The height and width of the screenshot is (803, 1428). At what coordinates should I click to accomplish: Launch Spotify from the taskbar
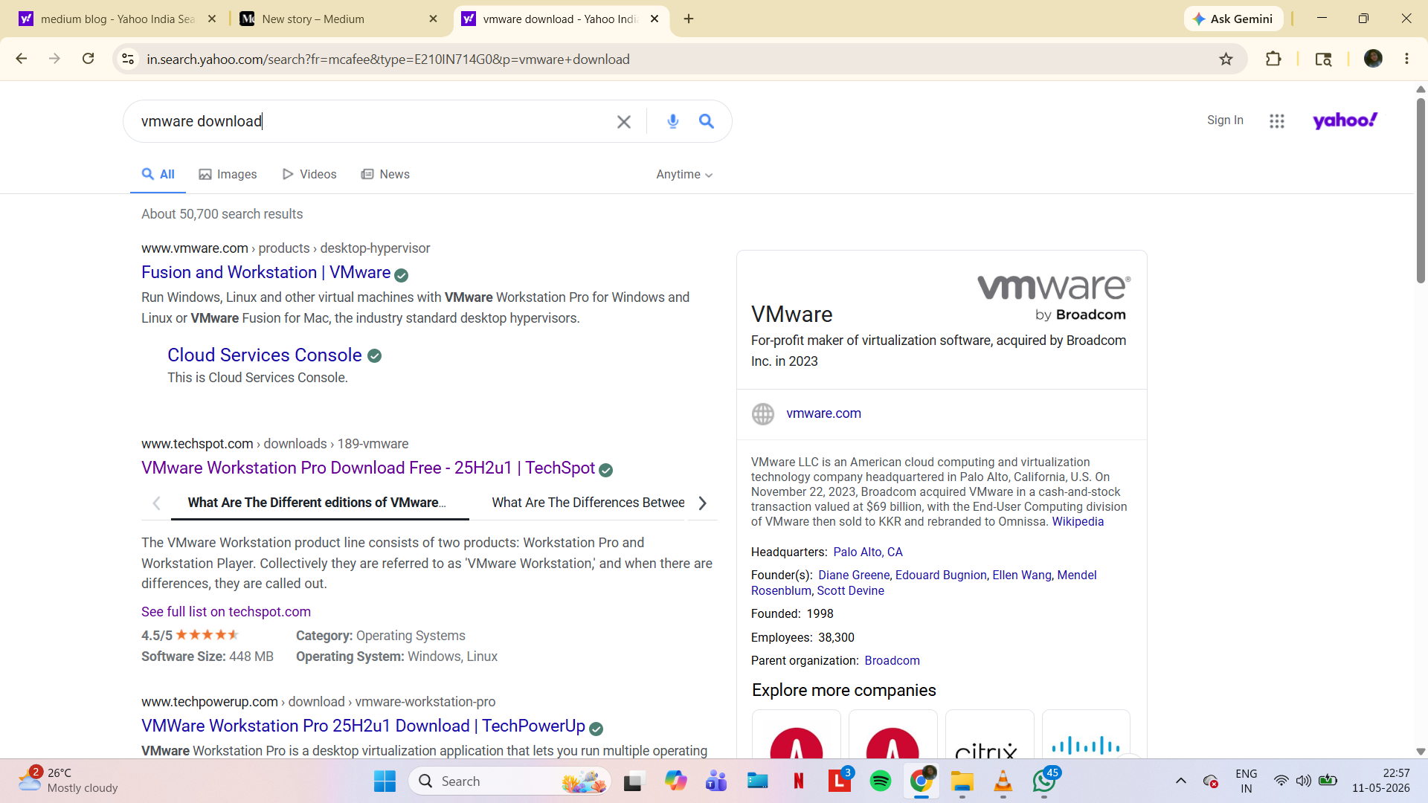(881, 781)
